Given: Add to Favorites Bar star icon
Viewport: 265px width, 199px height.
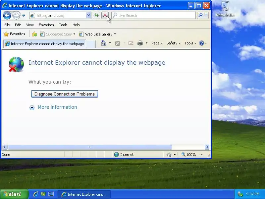Looking at the screenshot, I should [x=34, y=34].
